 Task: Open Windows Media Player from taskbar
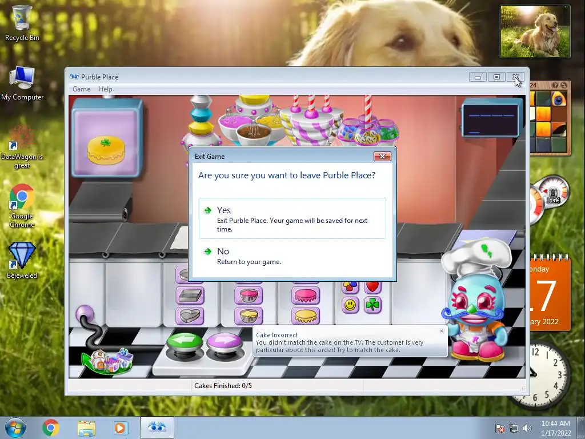121,428
